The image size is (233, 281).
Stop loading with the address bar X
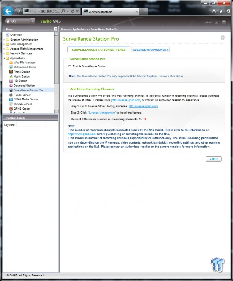point(77,11)
